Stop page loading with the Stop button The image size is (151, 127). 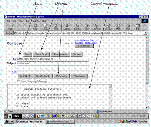point(35,27)
